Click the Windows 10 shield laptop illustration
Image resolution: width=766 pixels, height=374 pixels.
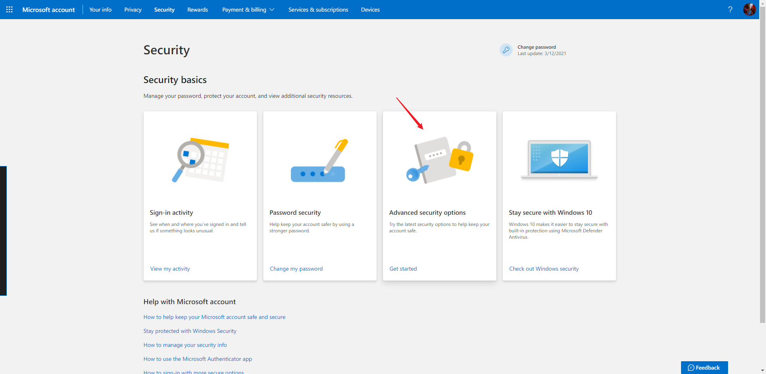pos(559,160)
